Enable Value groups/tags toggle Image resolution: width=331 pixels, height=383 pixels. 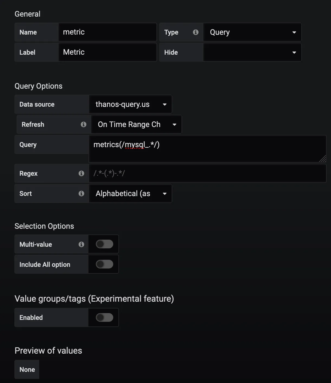pos(105,317)
